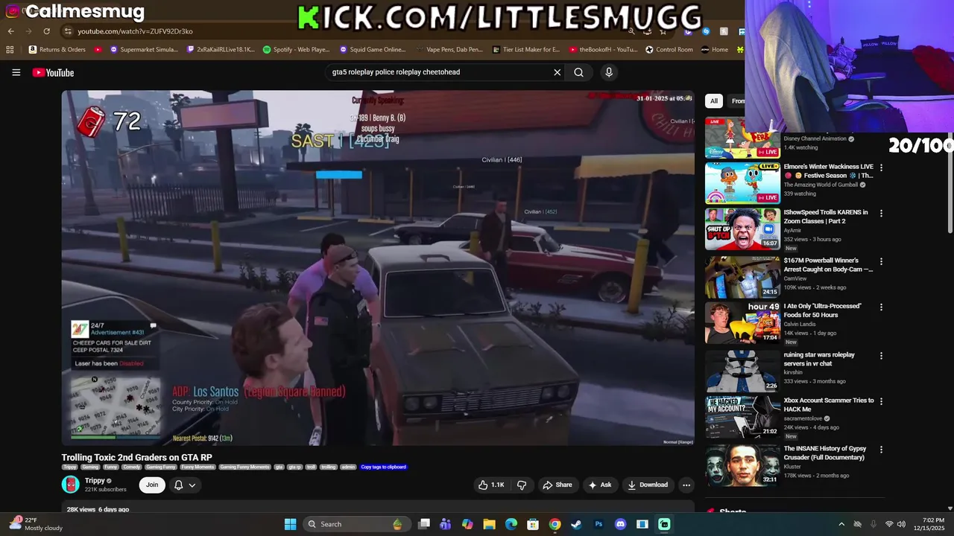The height and width of the screenshot is (536, 954).
Task: Open Discord from the taskbar
Action: (620, 524)
